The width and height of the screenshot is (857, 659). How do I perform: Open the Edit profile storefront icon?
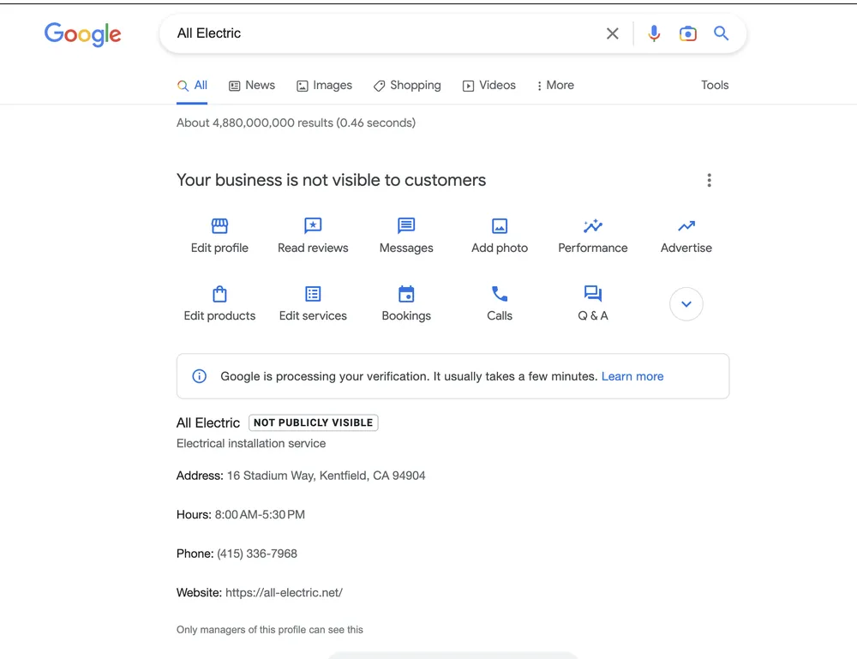219,226
